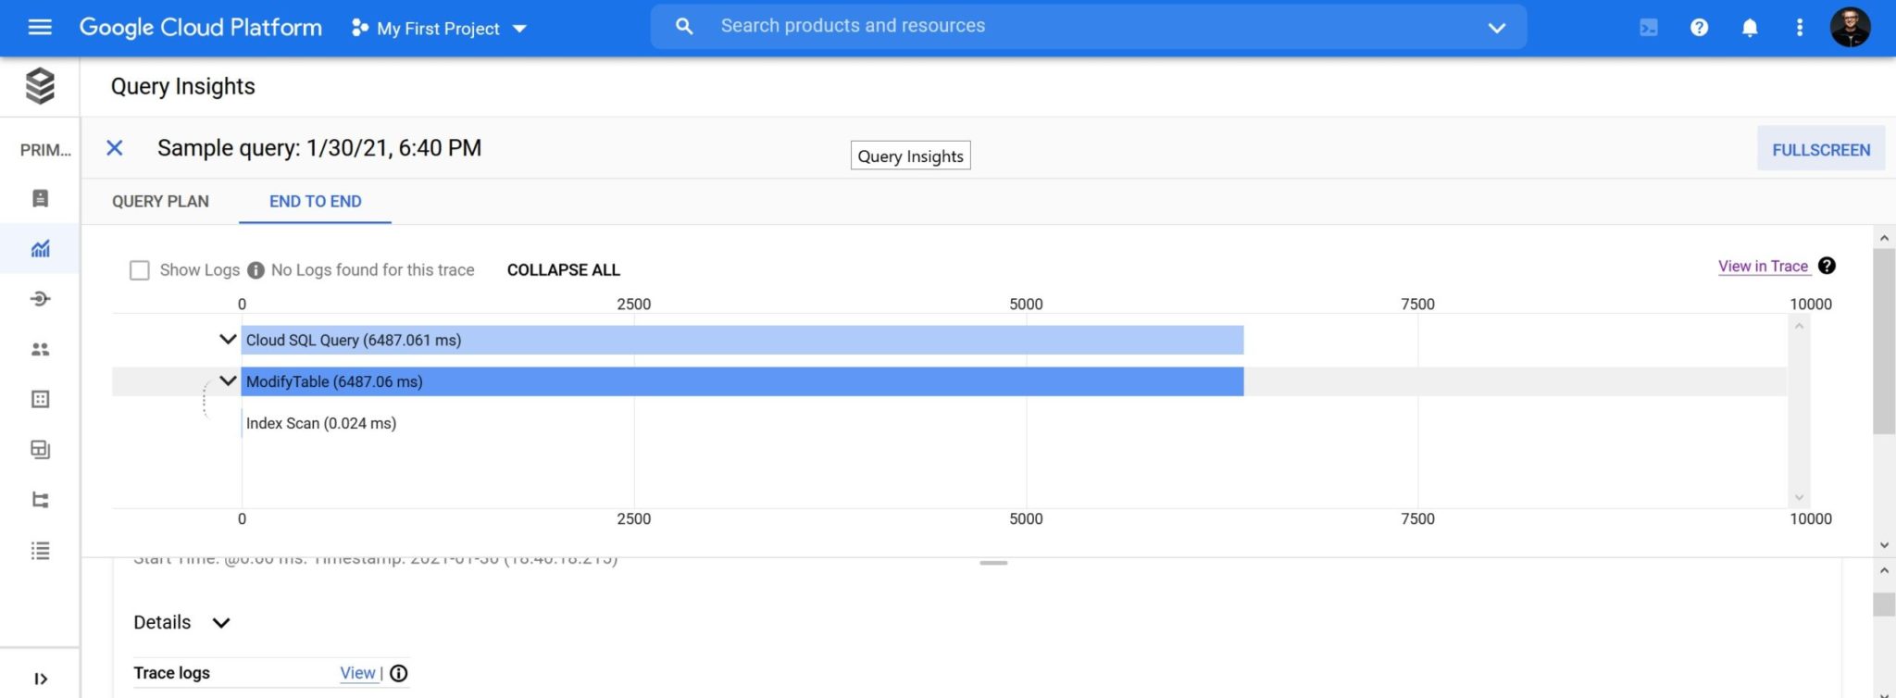Open the hamburger navigation menu
The height and width of the screenshot is (698, 1896).
(40, 28)
